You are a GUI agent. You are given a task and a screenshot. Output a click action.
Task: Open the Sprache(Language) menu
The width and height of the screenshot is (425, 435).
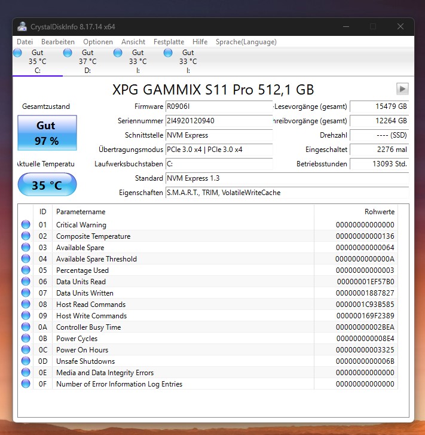(x=246, y=42)
